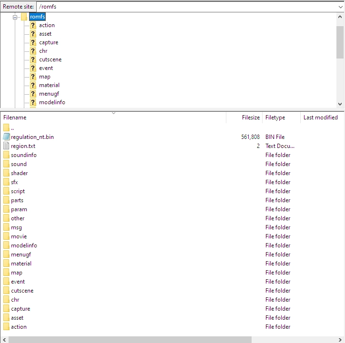Click the unknown-folder icon beside action

click(x=33, y=26)
